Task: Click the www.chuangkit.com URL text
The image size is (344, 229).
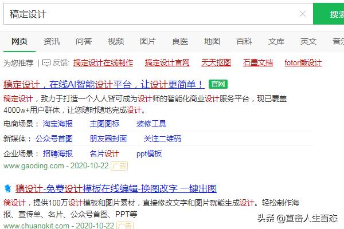Action: tap(36, 226)
